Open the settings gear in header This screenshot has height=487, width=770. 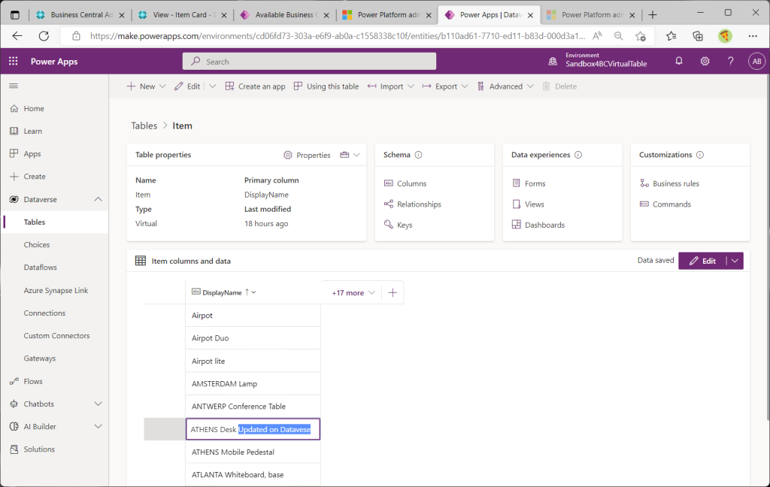click(705, 62)
